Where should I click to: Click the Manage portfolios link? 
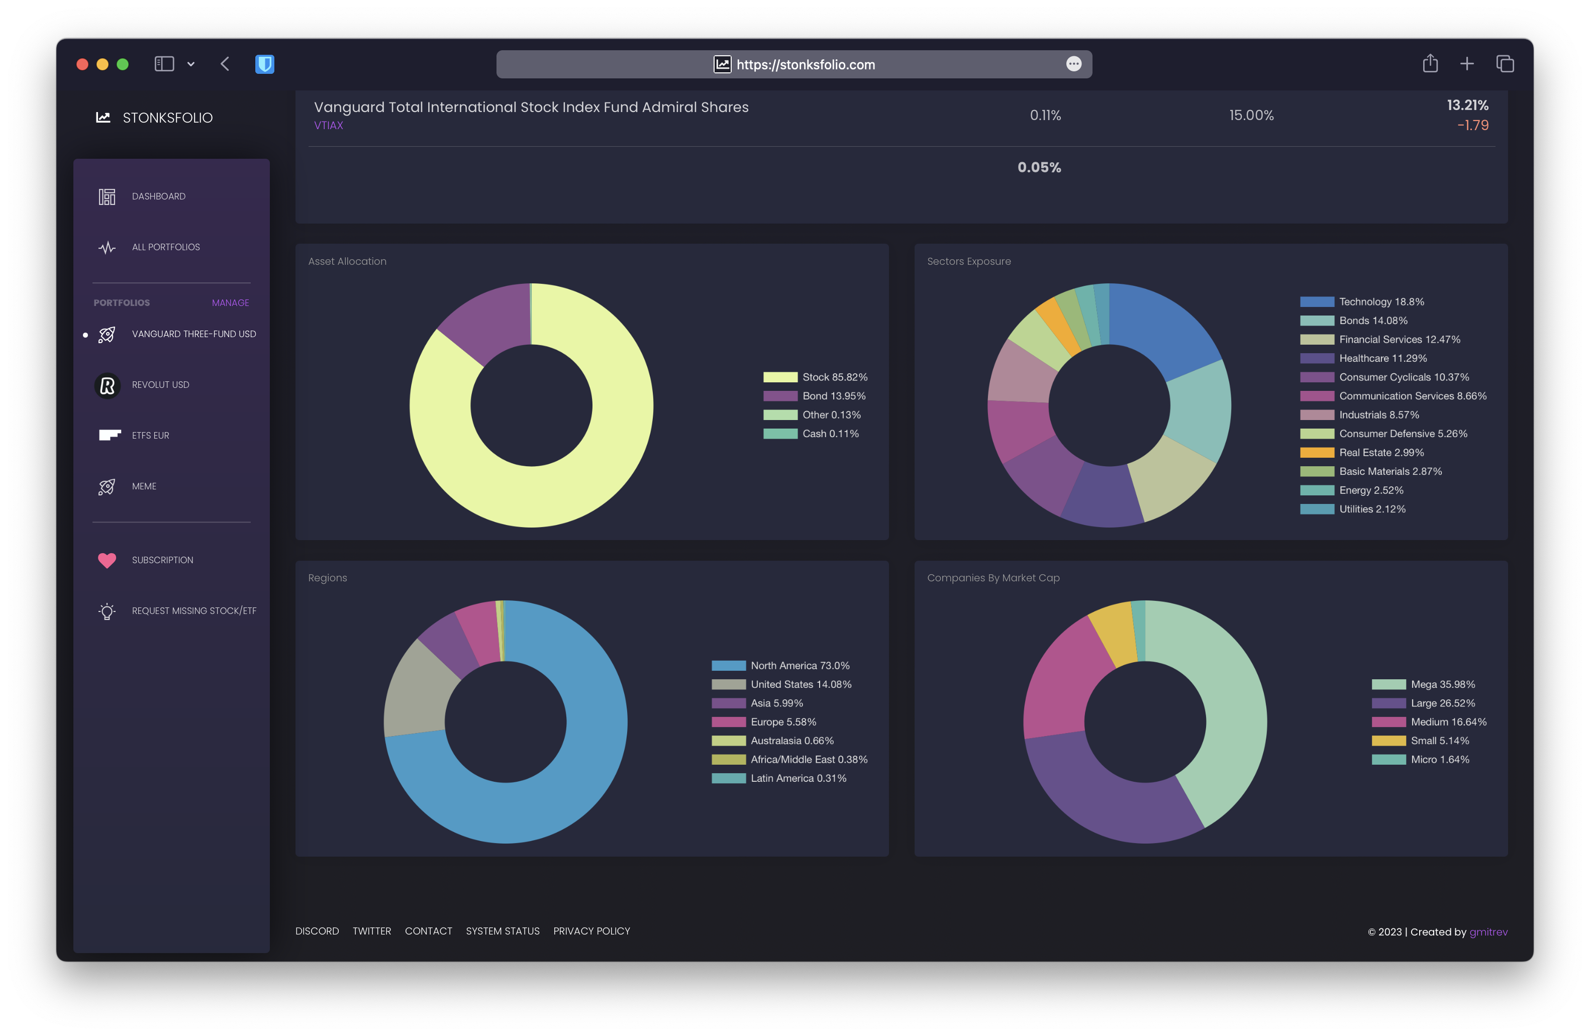coord(231,303)
